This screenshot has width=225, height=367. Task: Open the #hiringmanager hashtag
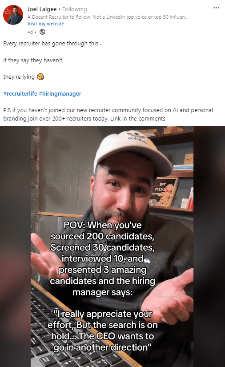coord(60,93)
